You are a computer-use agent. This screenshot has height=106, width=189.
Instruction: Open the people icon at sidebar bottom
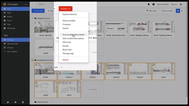[x=8, y=102]
